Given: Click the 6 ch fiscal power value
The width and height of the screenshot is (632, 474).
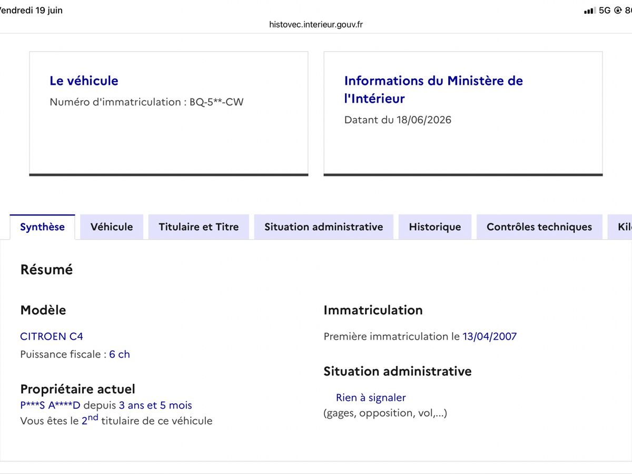Looking at the screenshot, I should point(120,354).
